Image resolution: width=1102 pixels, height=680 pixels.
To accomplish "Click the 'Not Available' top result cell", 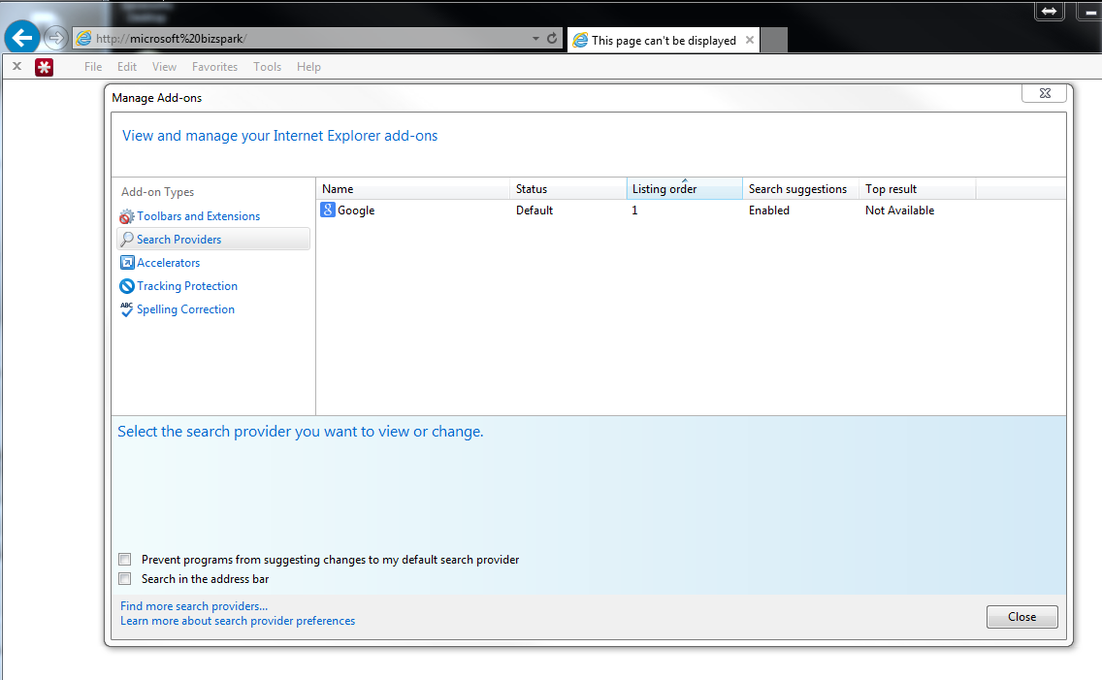I will click(899, 210).
